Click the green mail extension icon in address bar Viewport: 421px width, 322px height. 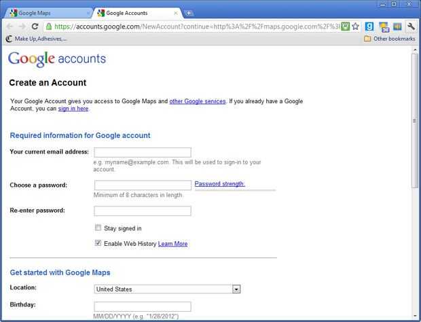click(x=345, y=26)
